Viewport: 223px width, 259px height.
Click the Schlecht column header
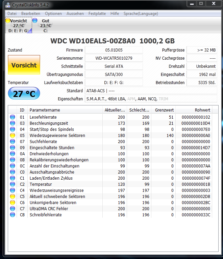139,110
